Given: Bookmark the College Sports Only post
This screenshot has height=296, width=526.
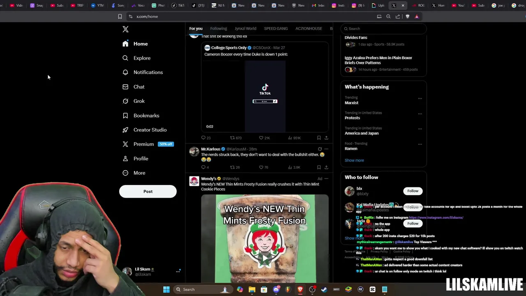Looking at the screenshot, I should pyautogui.click(x=319, y=138).
